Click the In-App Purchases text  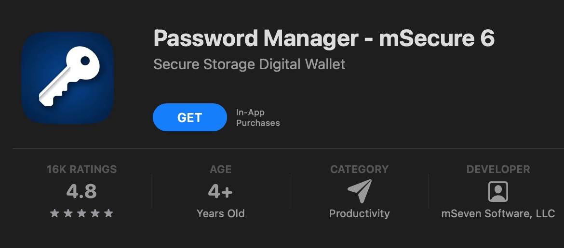(x=257, y=118)
